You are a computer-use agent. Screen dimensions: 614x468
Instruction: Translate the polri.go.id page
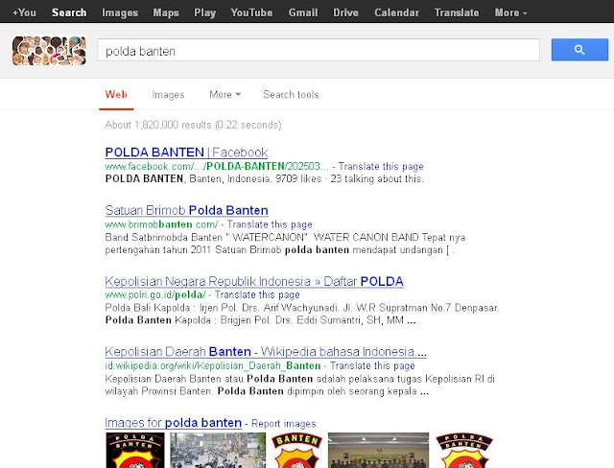(257, 294)
